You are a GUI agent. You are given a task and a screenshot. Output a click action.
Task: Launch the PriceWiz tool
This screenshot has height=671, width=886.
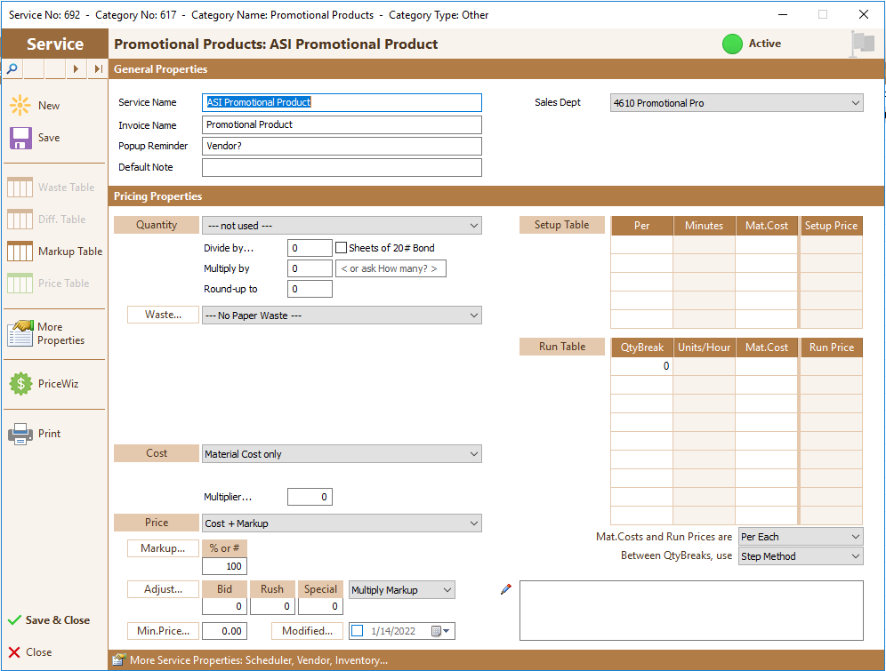[x=44, y=384]
